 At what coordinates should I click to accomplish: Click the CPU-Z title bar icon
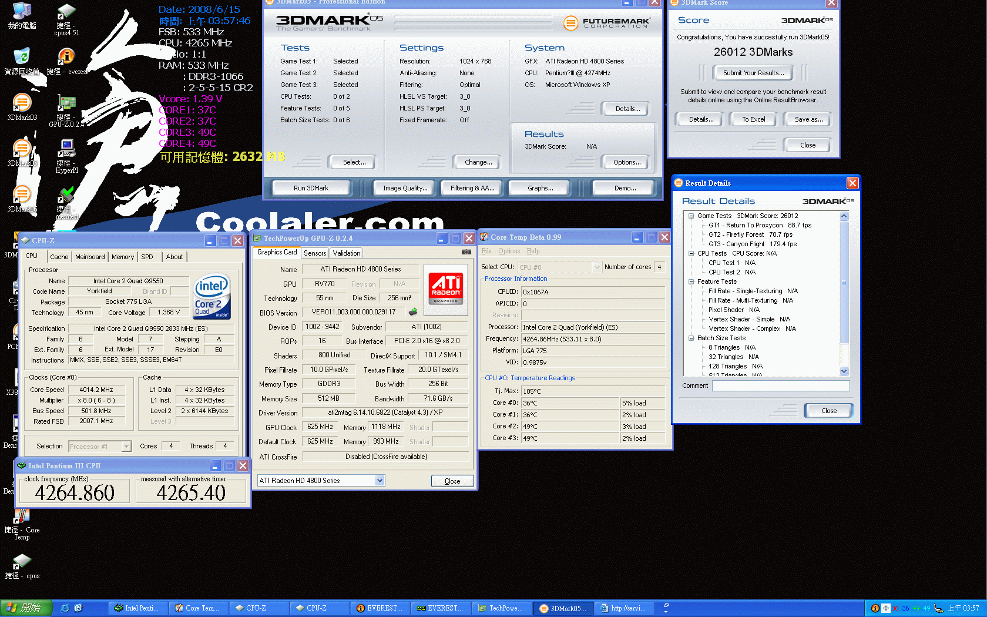pyautogui.click(x=25, y=241)
